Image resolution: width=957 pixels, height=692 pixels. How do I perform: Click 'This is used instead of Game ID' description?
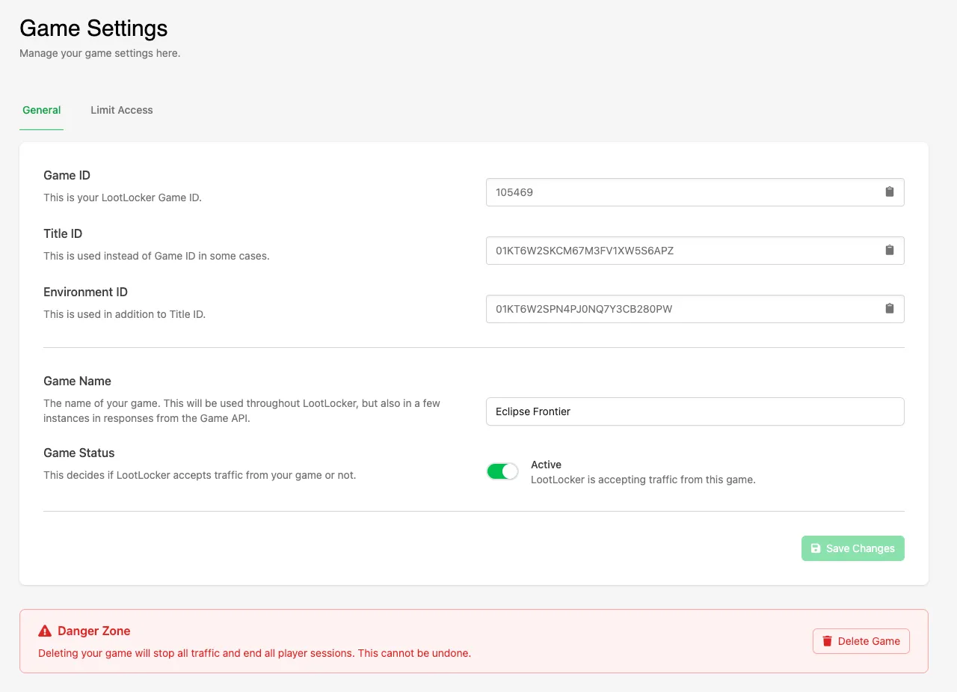click(x=156, y=256)
